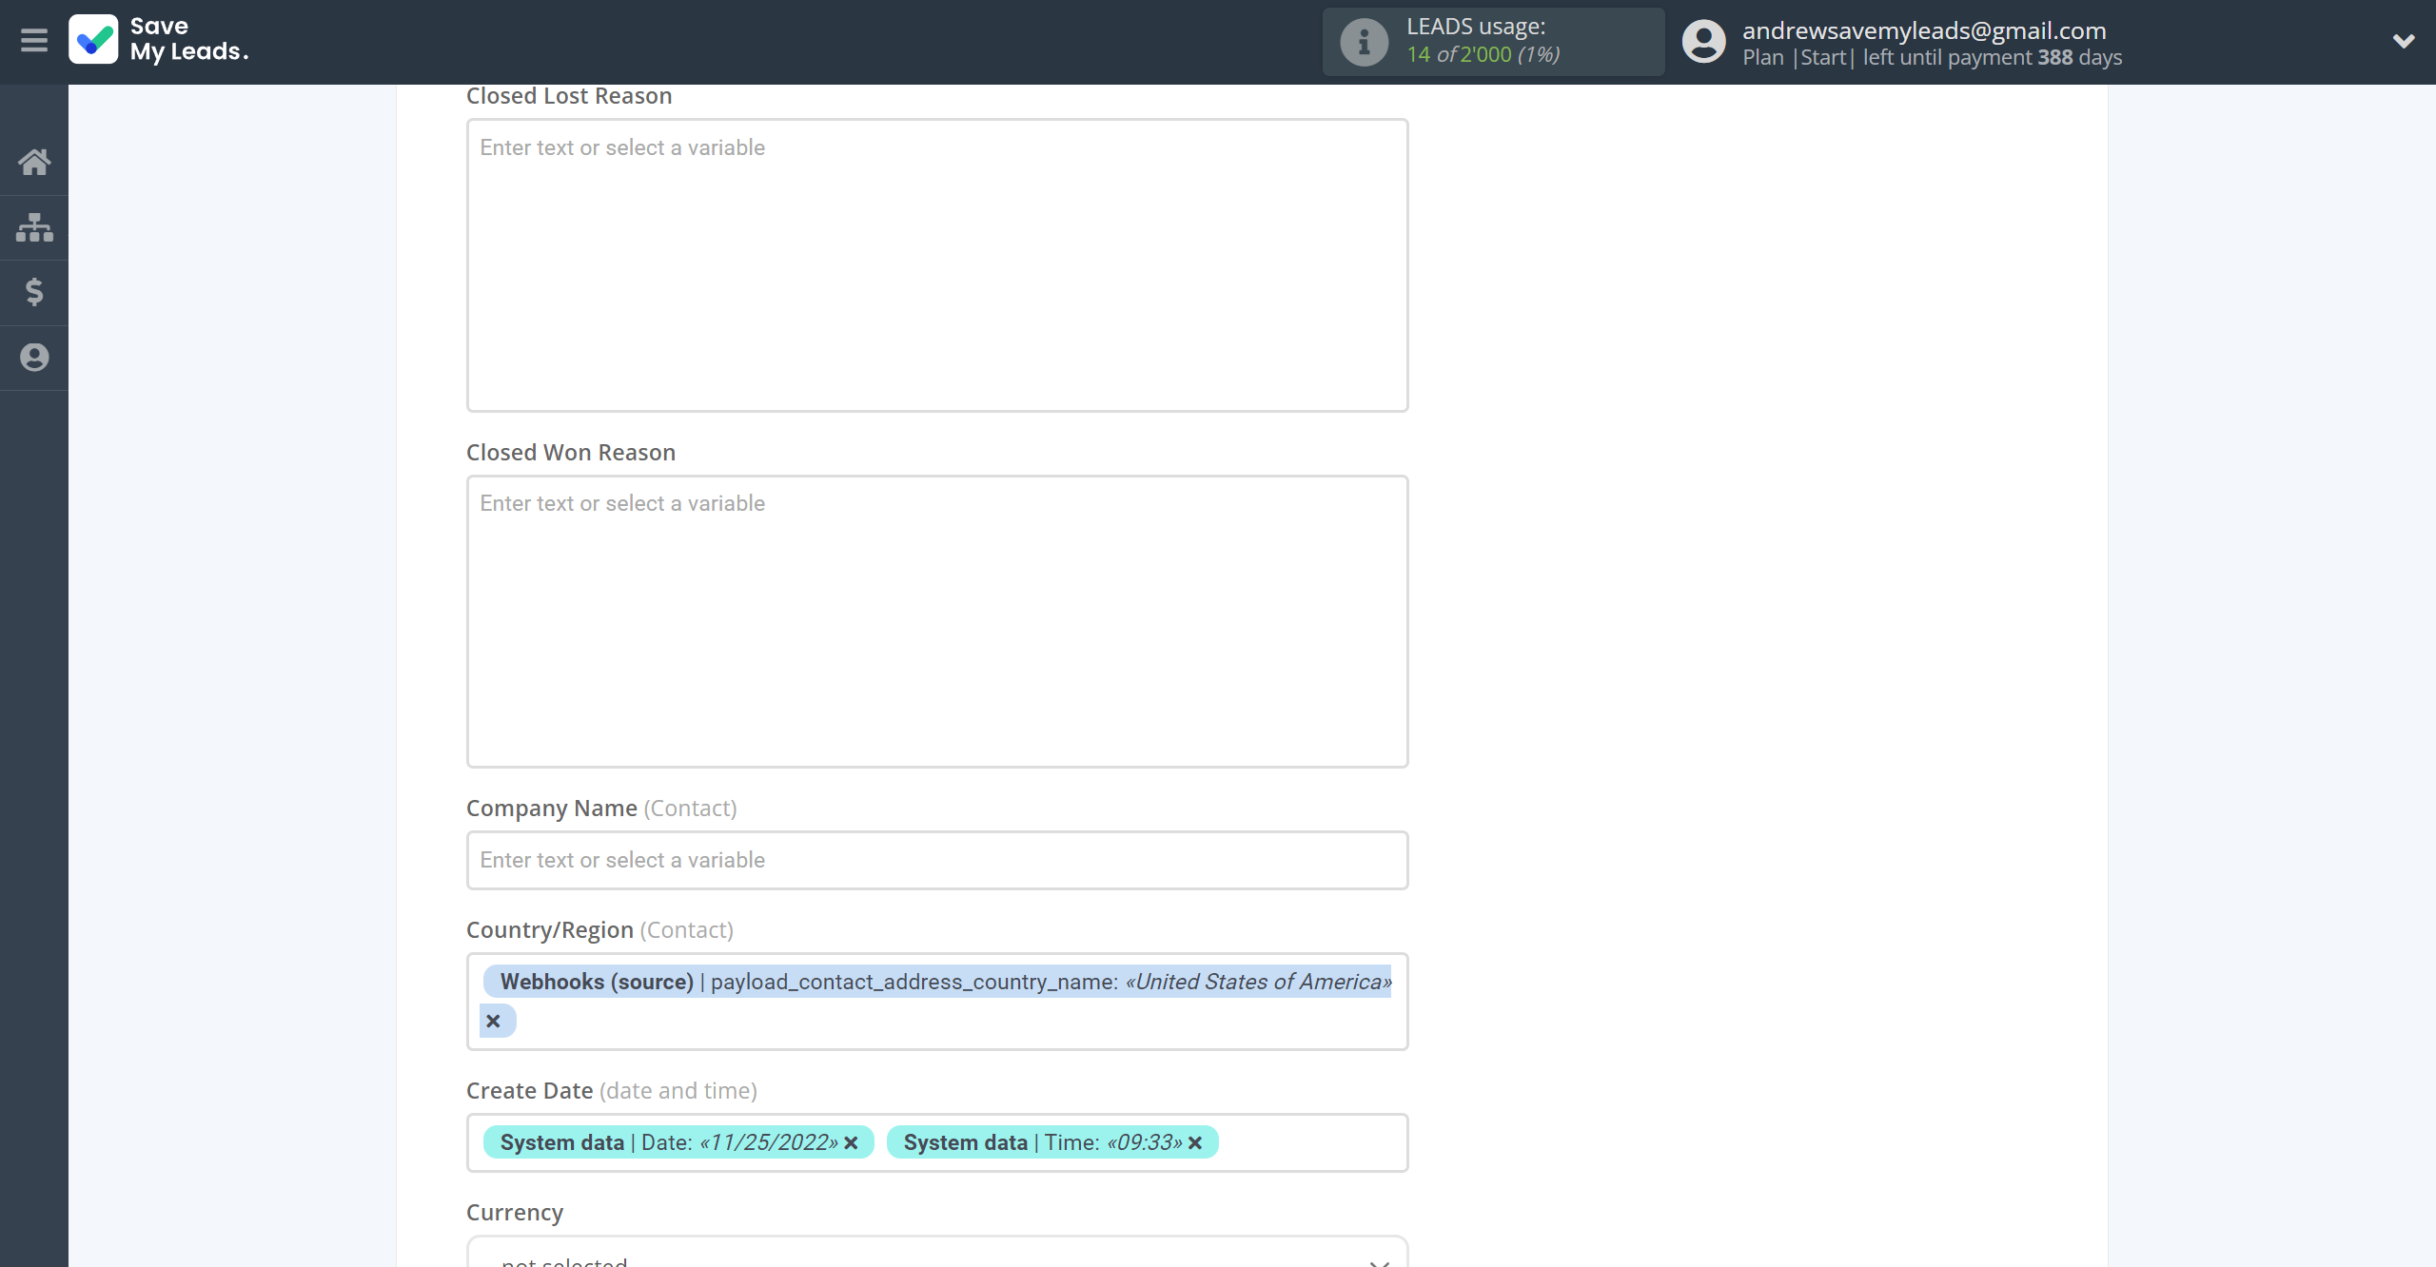Open profile via sidebar user icon
This screenshot has width=2436, height=1267.
tap(34, 358)
